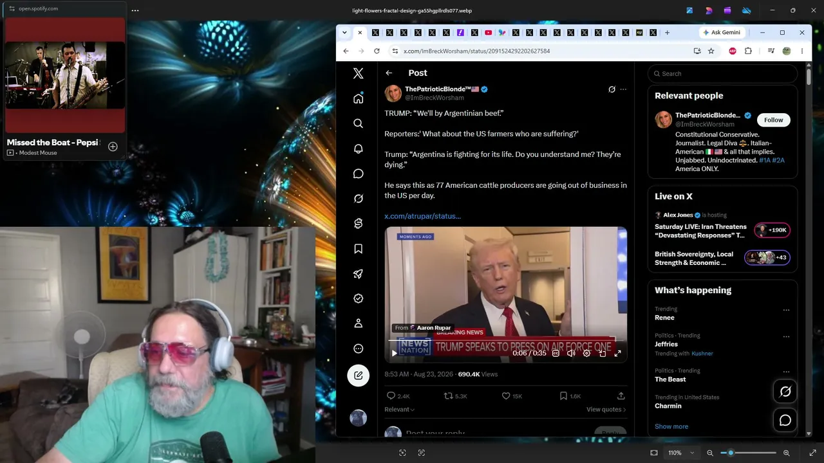
Task: Open the browser media control icon
Action: tap(771, 51)
